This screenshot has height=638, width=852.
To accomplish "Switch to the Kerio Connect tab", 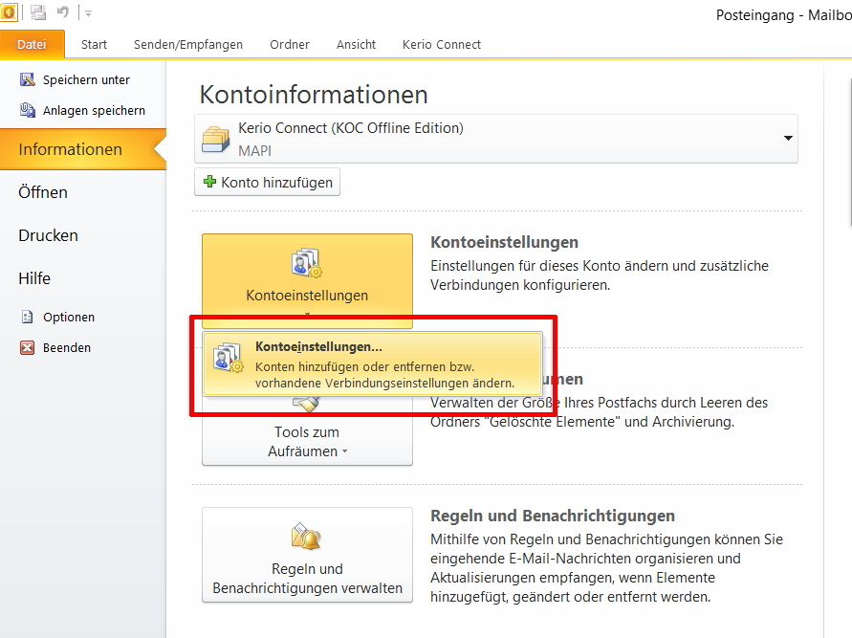I will tap(441, 45).
